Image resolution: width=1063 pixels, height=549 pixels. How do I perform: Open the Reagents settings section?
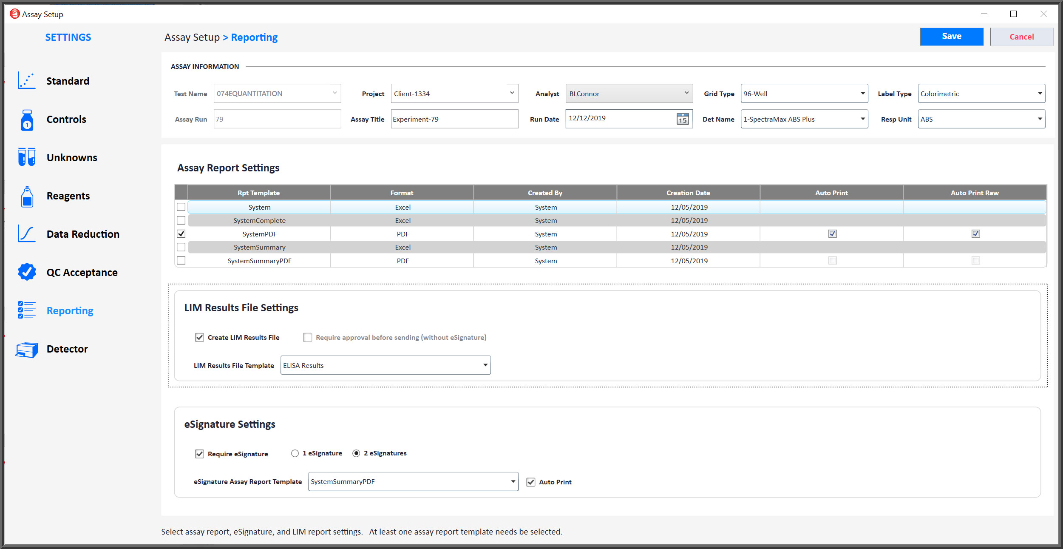click(68, 196)
